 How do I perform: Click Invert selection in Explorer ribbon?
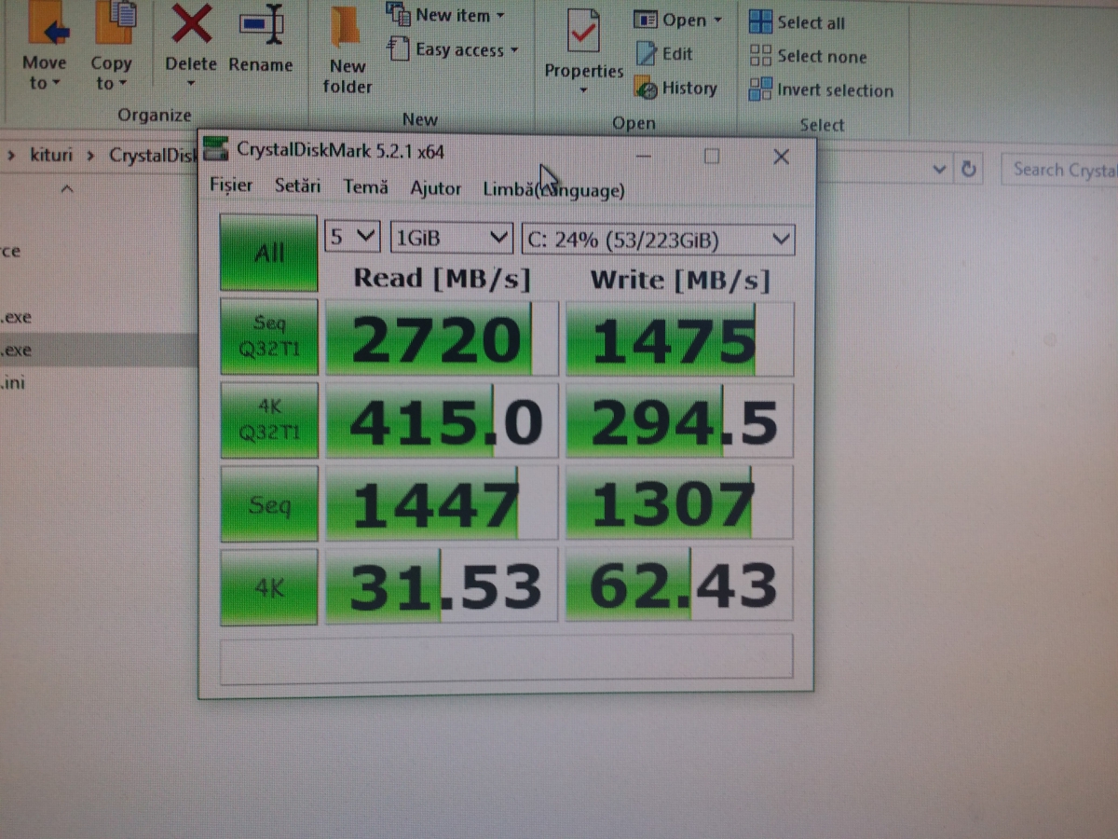click(821, 90)
